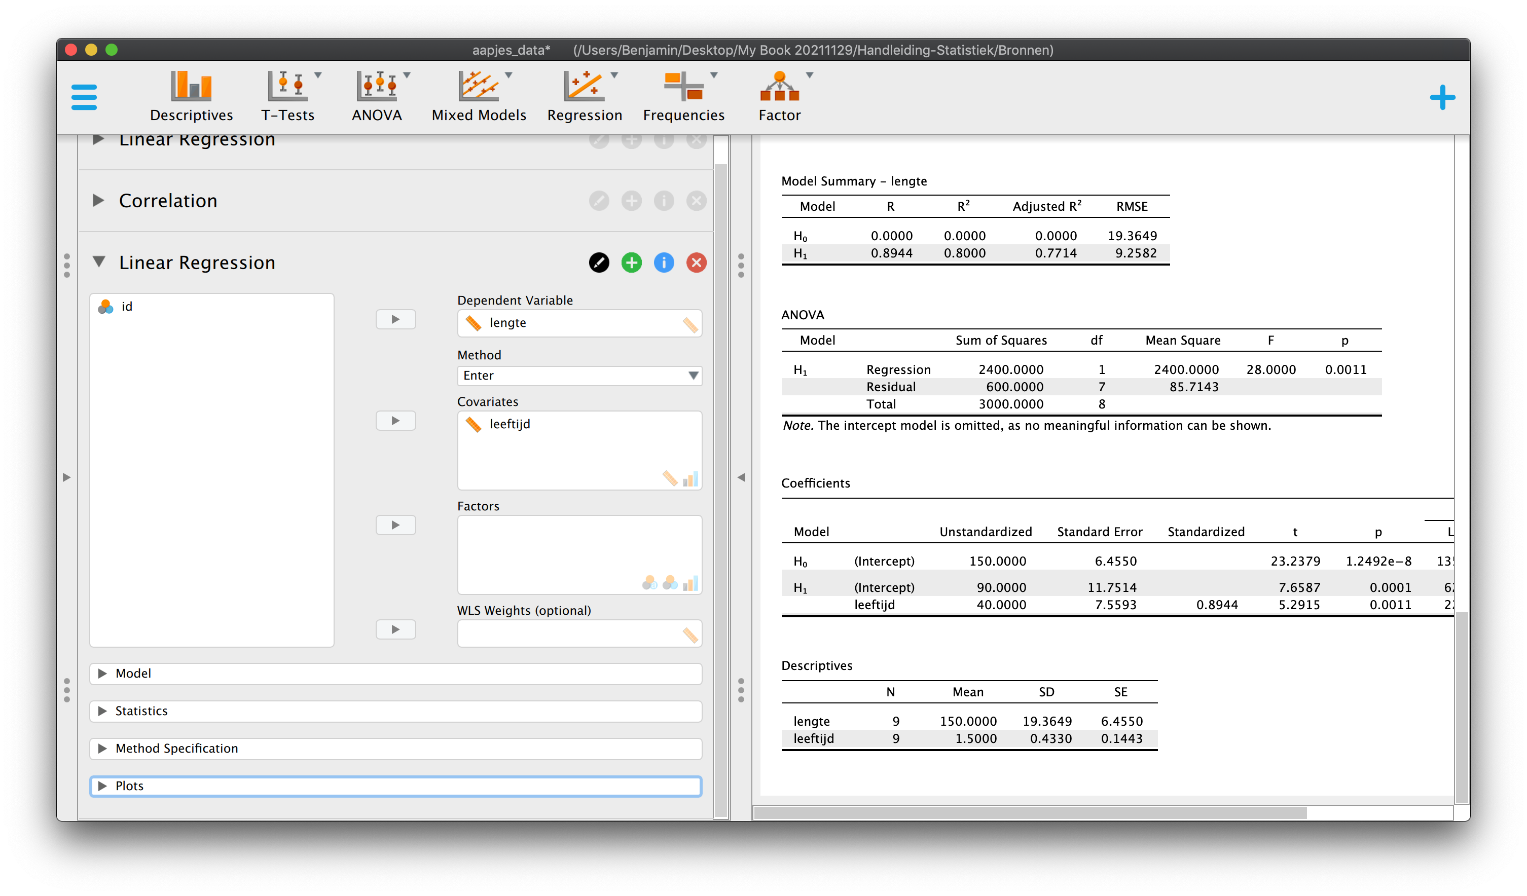Viewport: 1527px width, 896px height.
Task: Remove the Linear Regression analysis with red X
Action: (697, 263)
